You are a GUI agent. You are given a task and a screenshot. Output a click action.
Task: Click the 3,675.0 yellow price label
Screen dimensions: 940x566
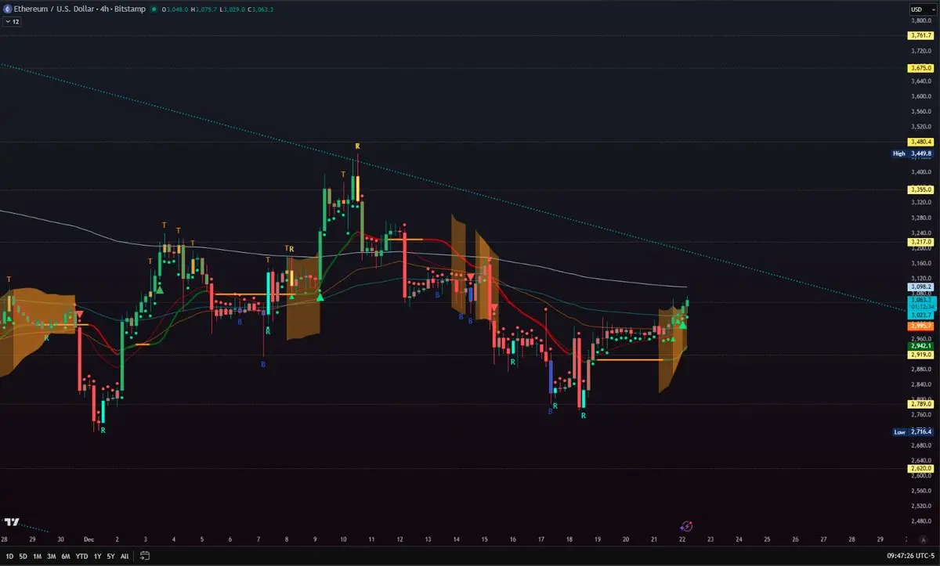pyautogui.click(x=919, y=69)
